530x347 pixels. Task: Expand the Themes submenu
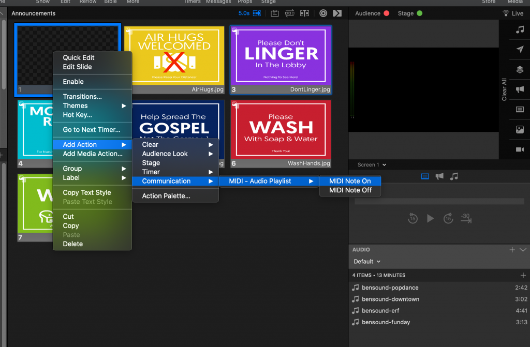click(92, 106)
